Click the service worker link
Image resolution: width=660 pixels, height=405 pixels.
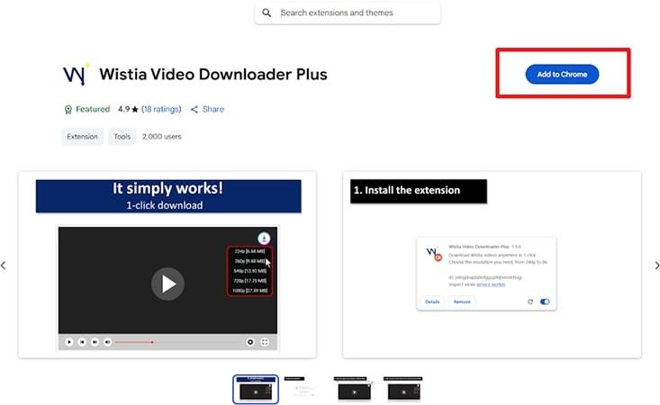click(x=491, y=284)
